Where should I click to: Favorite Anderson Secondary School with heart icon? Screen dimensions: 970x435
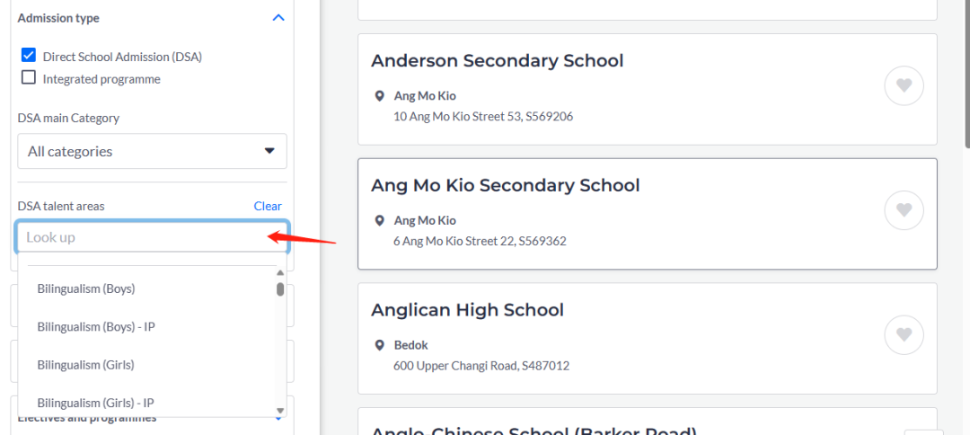(x=904, y=85)
